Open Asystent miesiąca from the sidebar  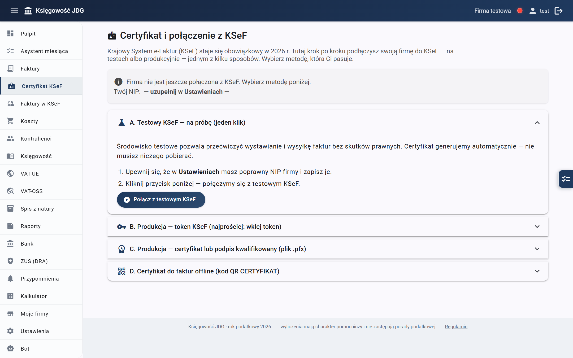tap(41, 51)
